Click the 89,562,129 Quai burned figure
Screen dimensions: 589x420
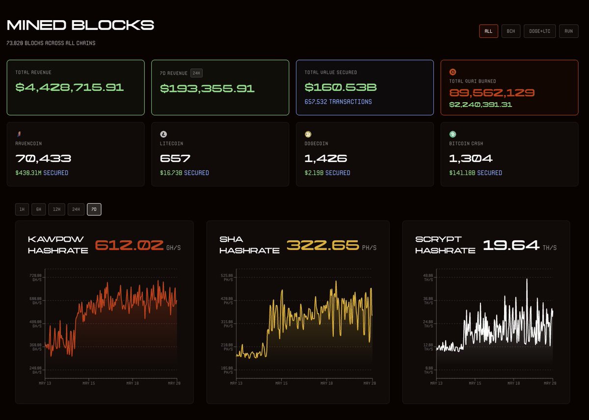pos(492,93)
